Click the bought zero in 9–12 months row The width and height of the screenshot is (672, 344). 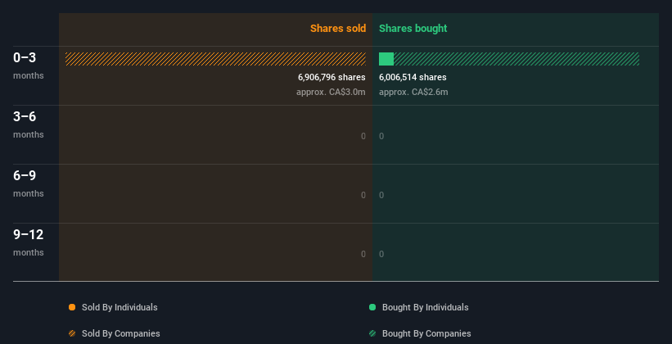pyautogui.click(x=381, y=254)
